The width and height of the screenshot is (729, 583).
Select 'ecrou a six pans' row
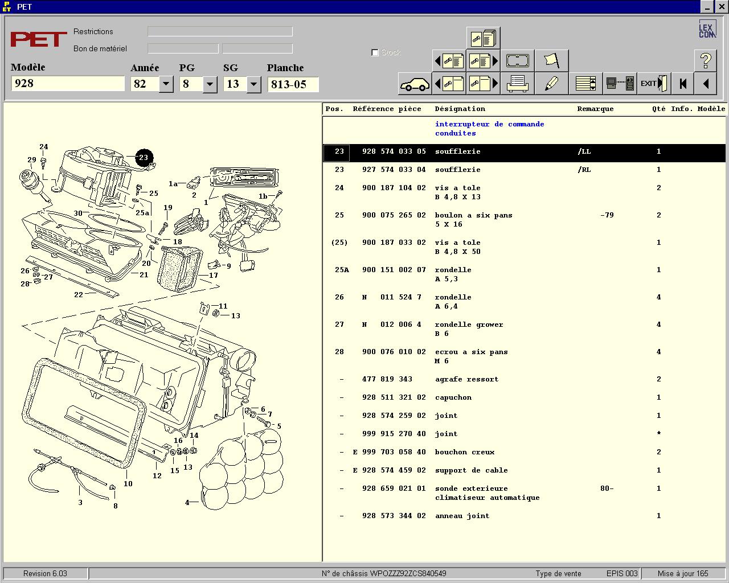tap(525, 356)
